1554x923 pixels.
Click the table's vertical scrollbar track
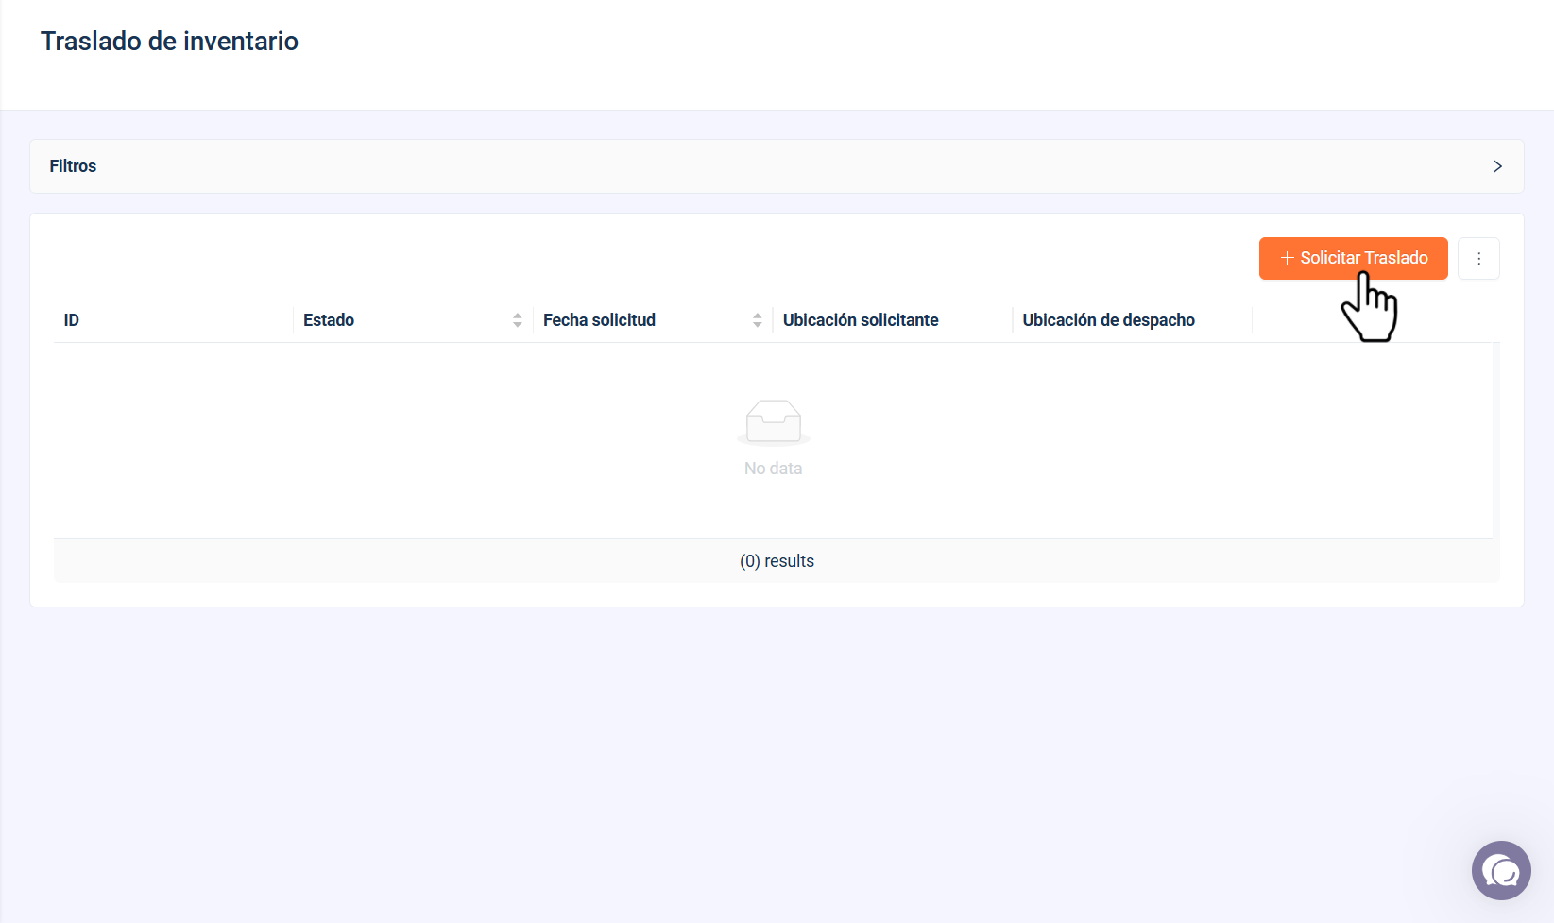click(x=1496, y=441)
